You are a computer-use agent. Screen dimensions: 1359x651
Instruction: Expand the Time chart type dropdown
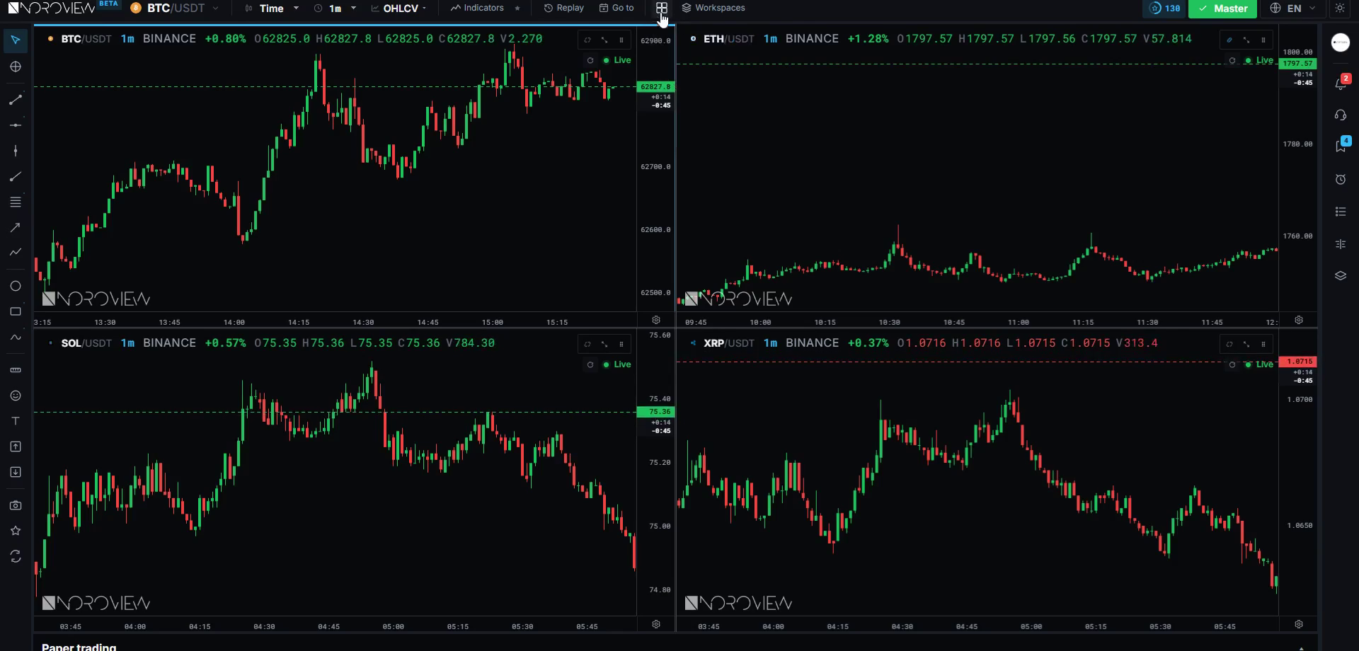point(272,8)
